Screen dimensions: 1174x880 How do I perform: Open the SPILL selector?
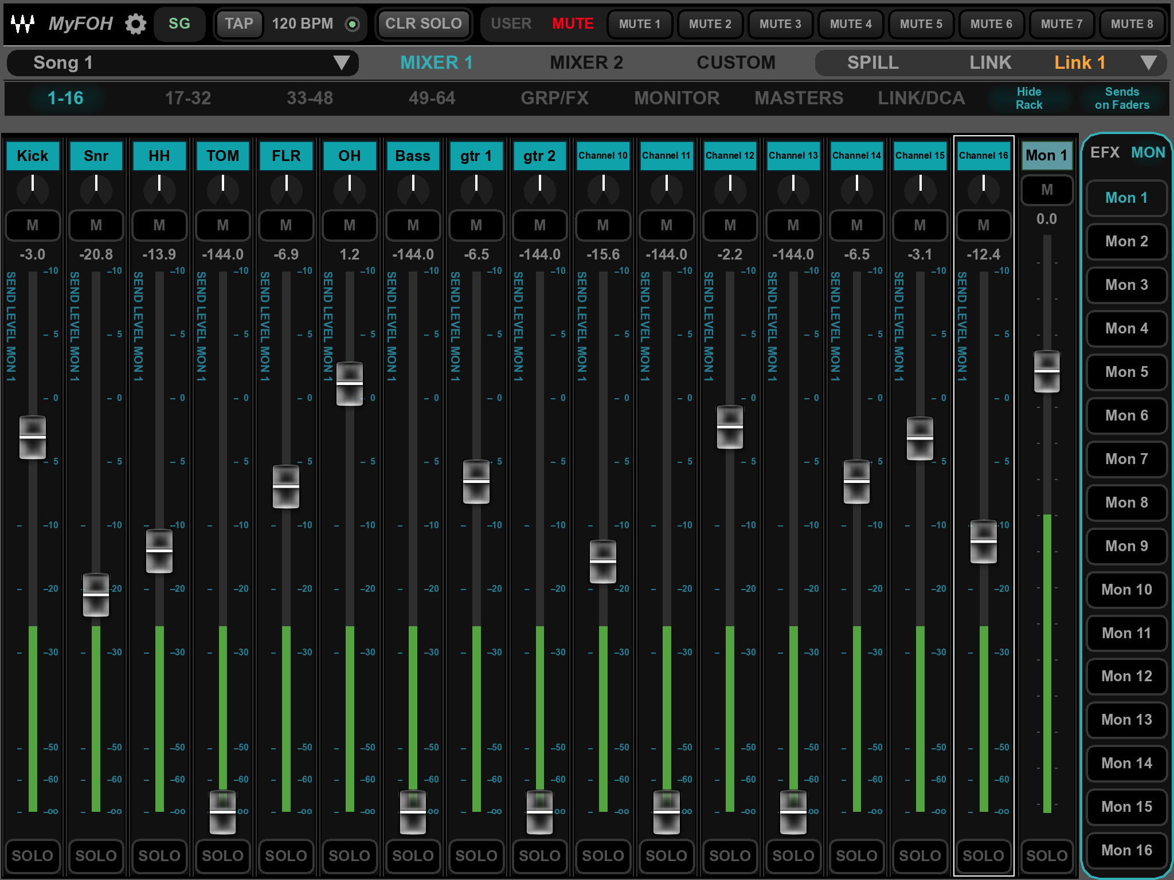872,62
